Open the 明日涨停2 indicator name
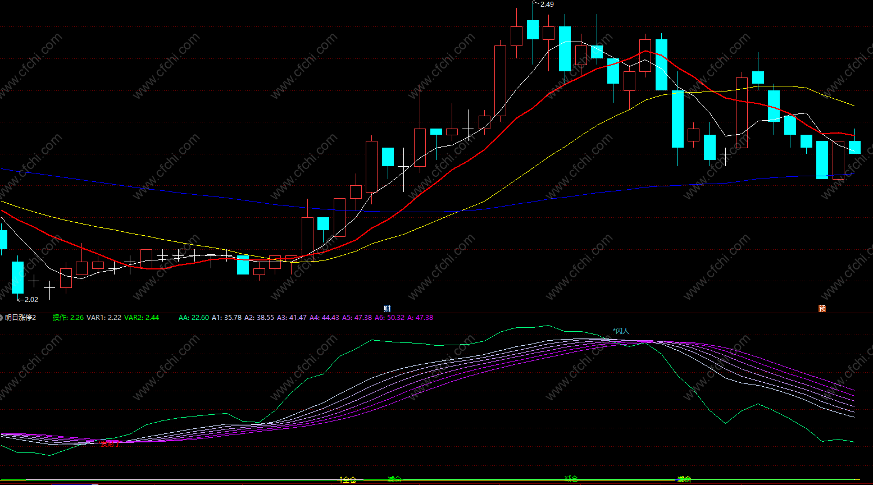This screenshot has height=485, width=873. [x=21, y=318]
